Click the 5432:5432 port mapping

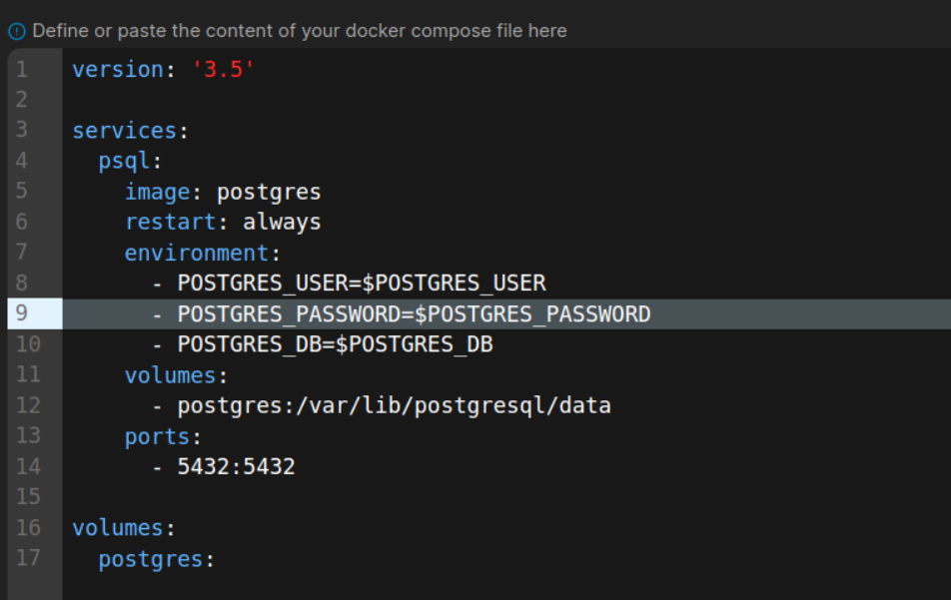click(236, 466)
